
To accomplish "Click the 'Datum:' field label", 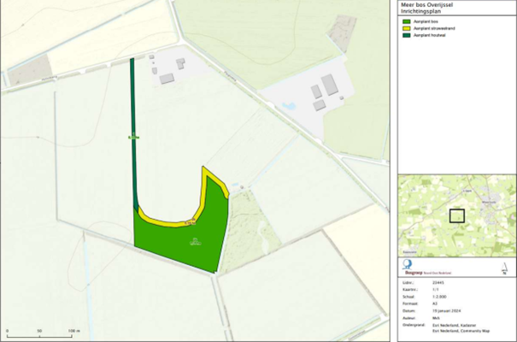I will pos(408,311).
